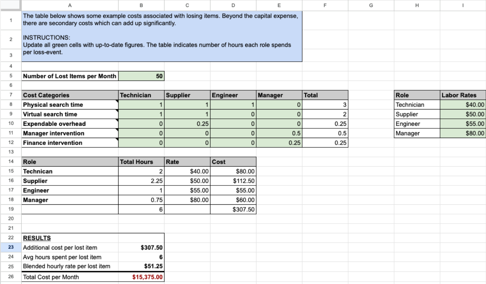Click the blue instructions text box
486x284 pixels.
[x=162, y=36]
